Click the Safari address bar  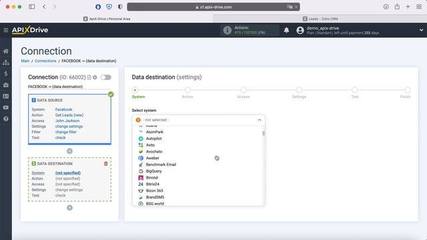coord(213,7)
